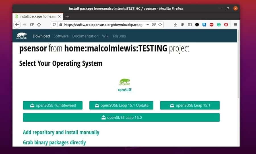The width and height of the screenshot is (256, 154).
Task: Open the Downloads panel
Action: tap(175, 25)
